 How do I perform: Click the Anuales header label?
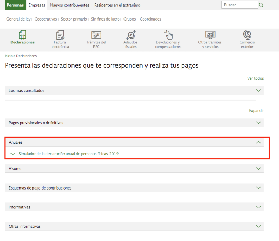coord(16,142)
